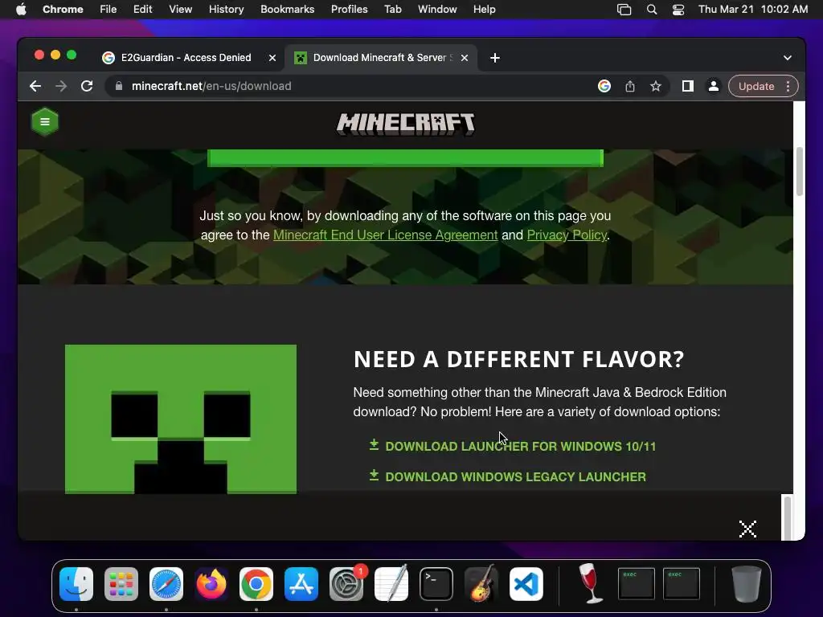Image resolution: width=823 pixels, height=617 pixels.
Task: Open Minecraft End User License Agreement link
Action: [x=385, y=235]
